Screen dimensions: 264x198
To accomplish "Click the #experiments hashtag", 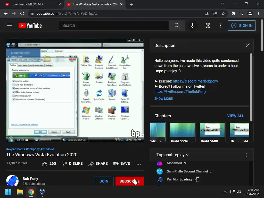I will (x=15, y=149).
